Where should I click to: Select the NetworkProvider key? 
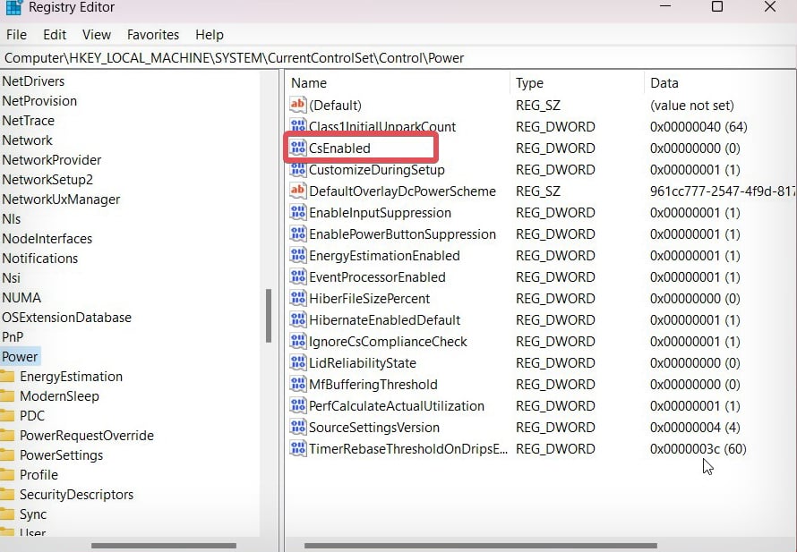(x=51, y=160)
